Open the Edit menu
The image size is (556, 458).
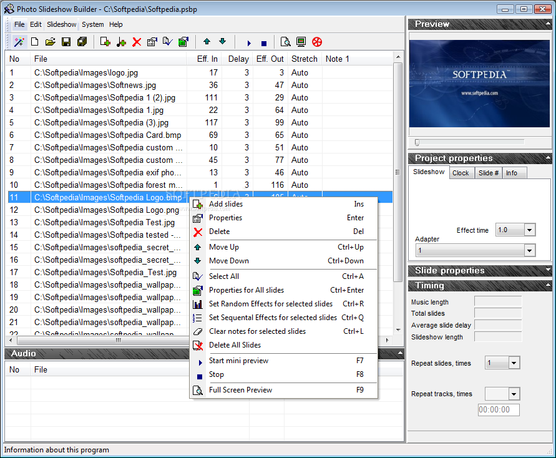(36, 24)
